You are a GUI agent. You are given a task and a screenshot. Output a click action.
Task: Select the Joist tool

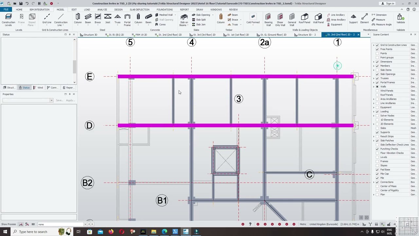(108, 19)
